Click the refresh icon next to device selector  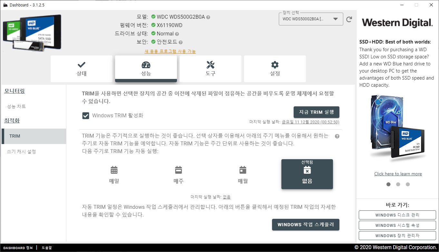[x=349, y=19]
